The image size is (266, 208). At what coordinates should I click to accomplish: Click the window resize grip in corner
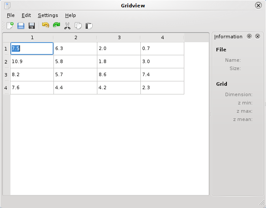point(262,203)
